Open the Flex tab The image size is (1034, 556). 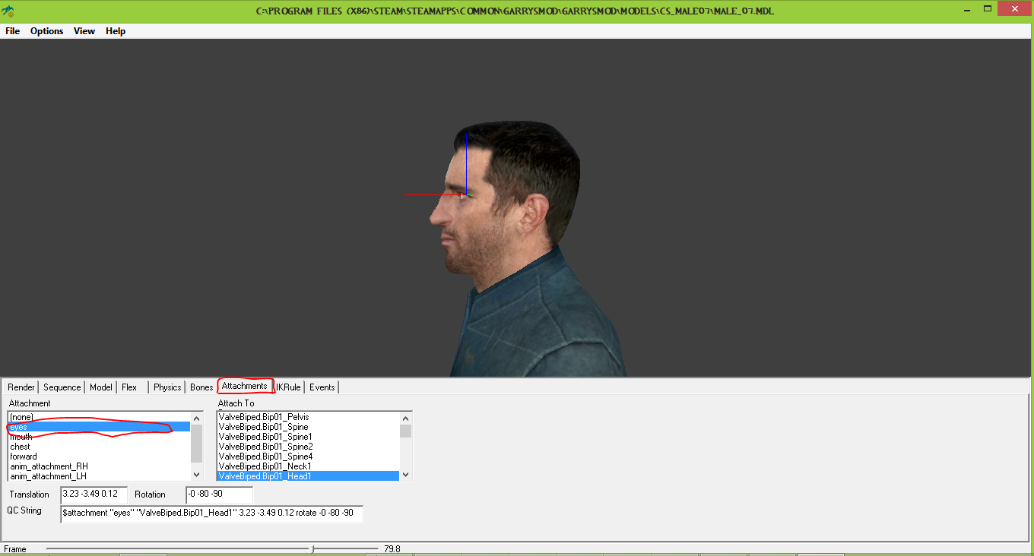coord(129,387)
